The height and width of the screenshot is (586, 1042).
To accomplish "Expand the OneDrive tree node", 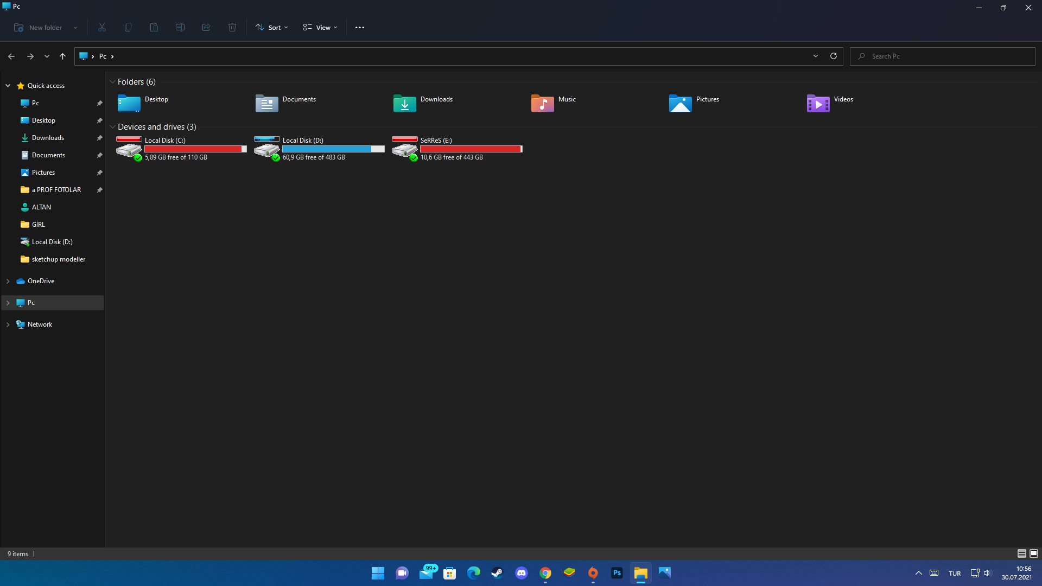I will pyautogui.click(x=8, y=281).
